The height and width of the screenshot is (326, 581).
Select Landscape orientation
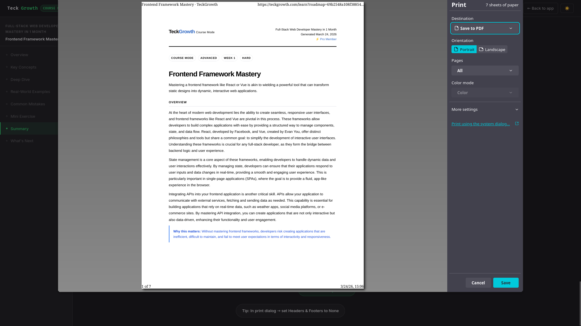pyautogui.click(x=492, y=50)
